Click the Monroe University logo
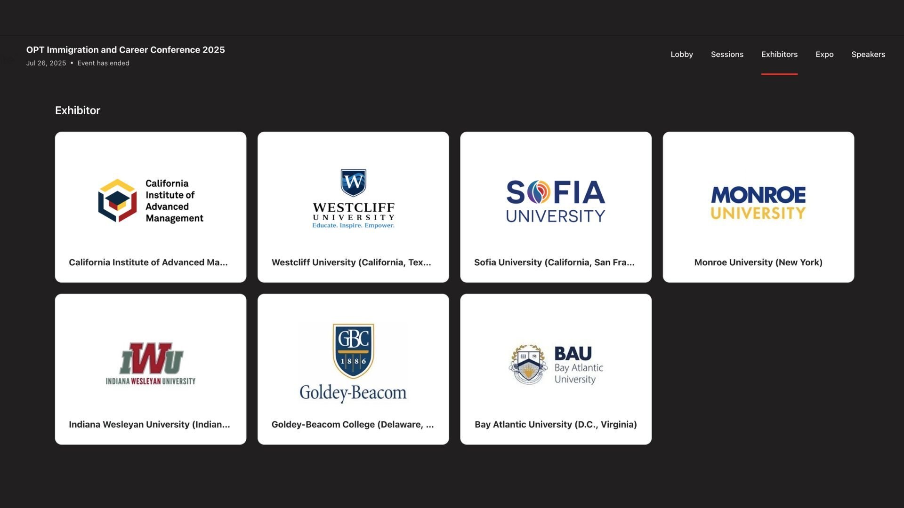The width and height of the screenshot is (904, 508). coord(758,203)
